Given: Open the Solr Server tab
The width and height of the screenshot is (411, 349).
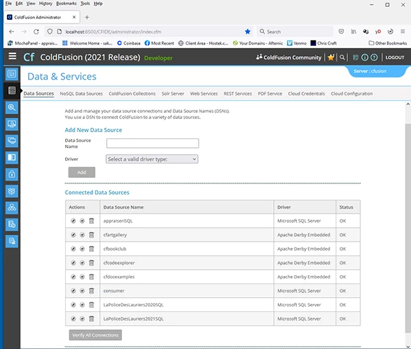Looking at the screenshot, I should pyautogui.click(x=173, y=94).
